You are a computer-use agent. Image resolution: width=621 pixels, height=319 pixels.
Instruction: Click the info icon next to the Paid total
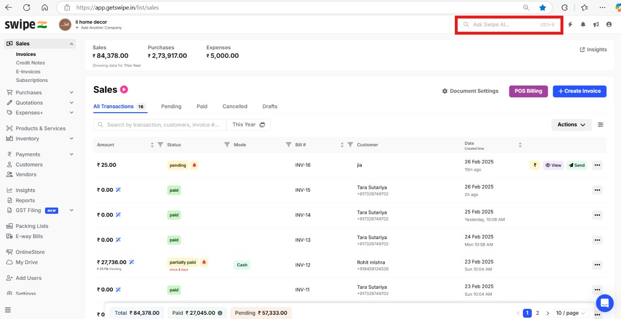220,313
